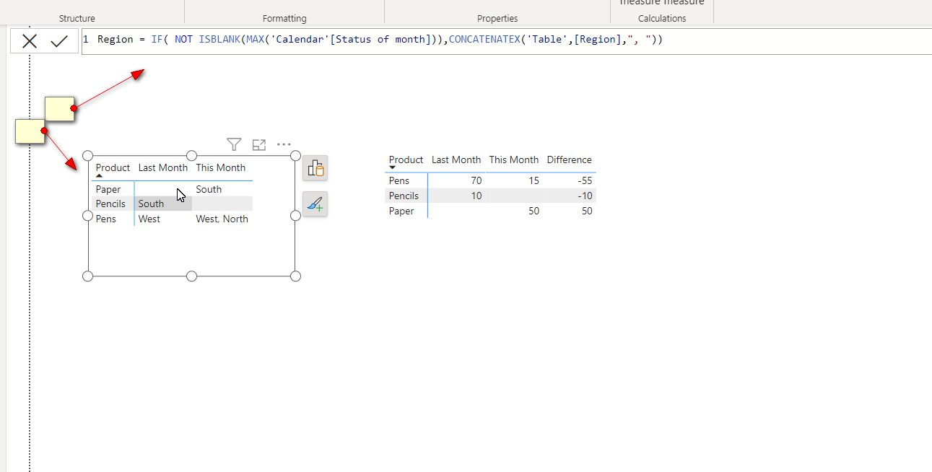Click the West cell under Last Month
Screen dimensions: 932x472
tap(149, 219)
